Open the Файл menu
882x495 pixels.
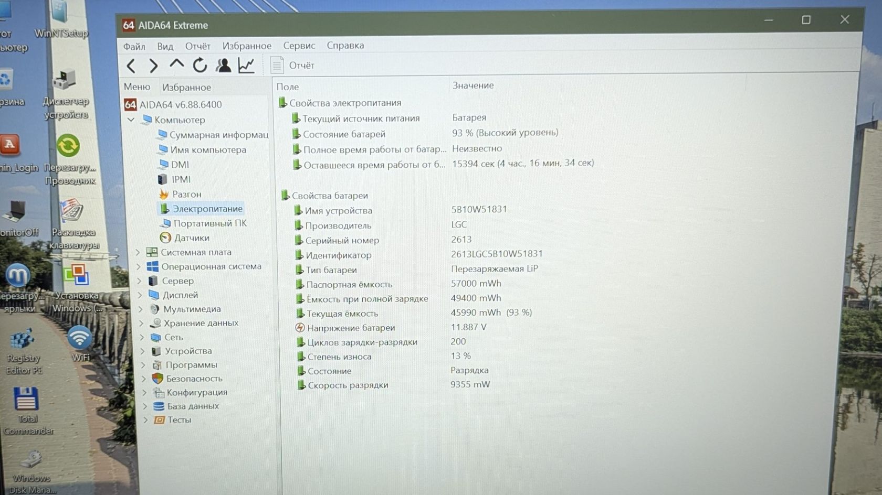[x=134, y=47]
